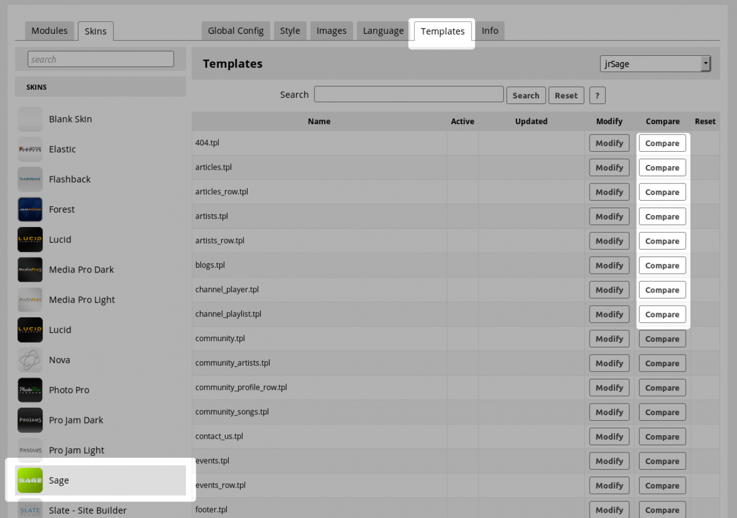This screenshot has width=737, height=518.
Task: Switch to the Modules tab
Action: point(49,31)
